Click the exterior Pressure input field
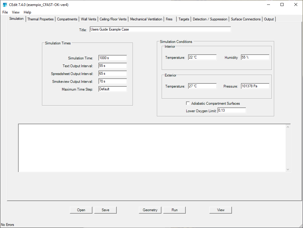 coord(255,86)
